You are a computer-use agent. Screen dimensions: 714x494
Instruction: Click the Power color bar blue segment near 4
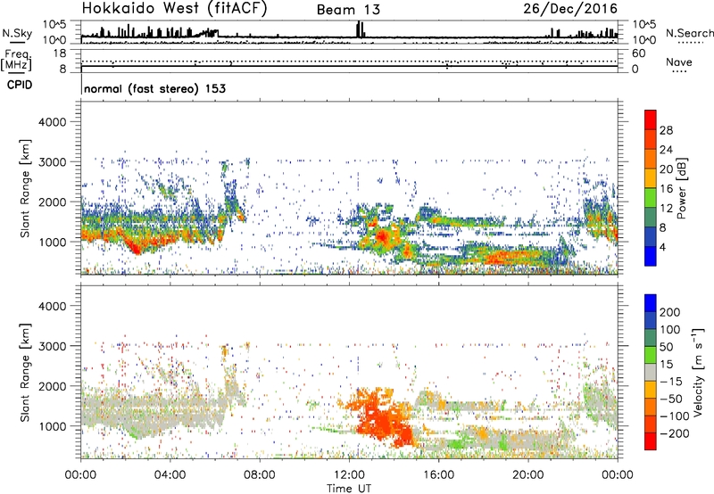(x=651, y=256)
